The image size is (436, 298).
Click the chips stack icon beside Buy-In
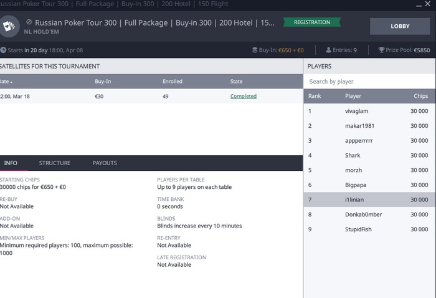click(255, 50)
